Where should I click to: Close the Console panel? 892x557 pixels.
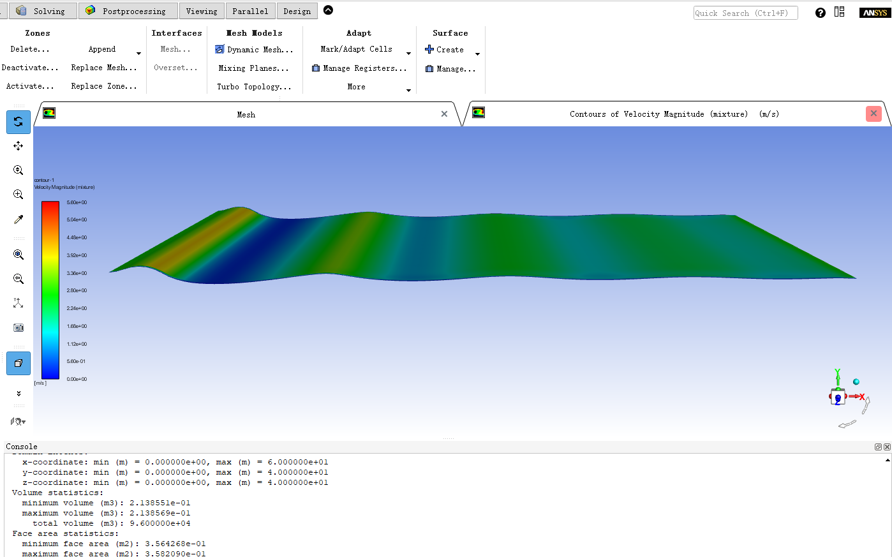tap(887, 447)
